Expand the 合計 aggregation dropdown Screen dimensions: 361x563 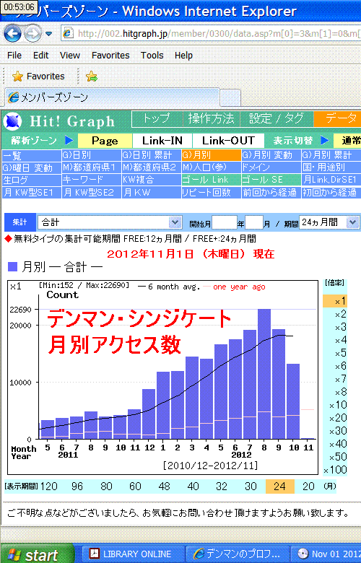[110, 222]
